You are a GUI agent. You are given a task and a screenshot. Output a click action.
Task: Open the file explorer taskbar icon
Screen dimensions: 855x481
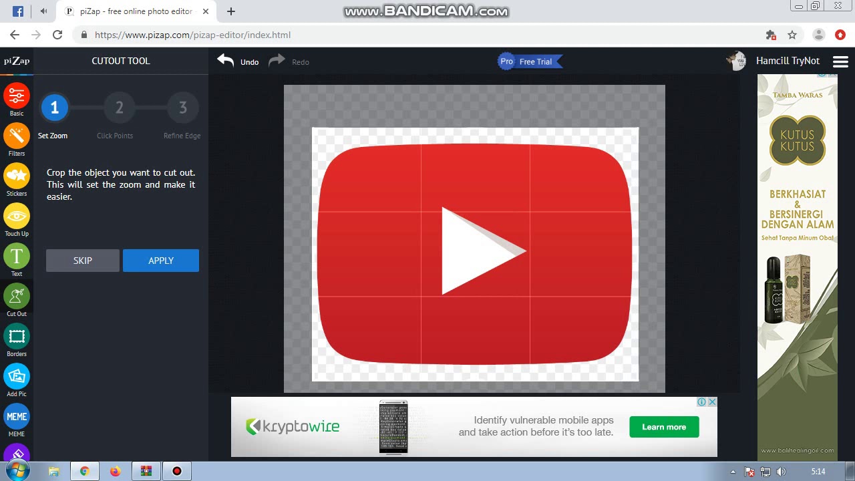pos(54,471)
